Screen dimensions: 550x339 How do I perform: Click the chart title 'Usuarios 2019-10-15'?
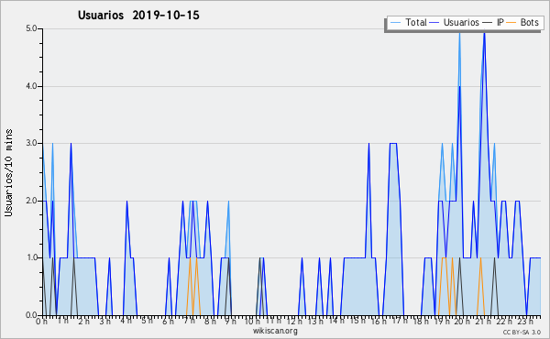click(x=138, y=15)
